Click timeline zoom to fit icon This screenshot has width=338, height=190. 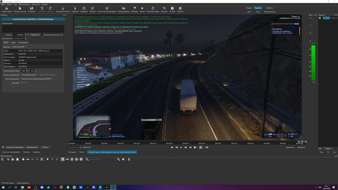click(x=123, y=159)
